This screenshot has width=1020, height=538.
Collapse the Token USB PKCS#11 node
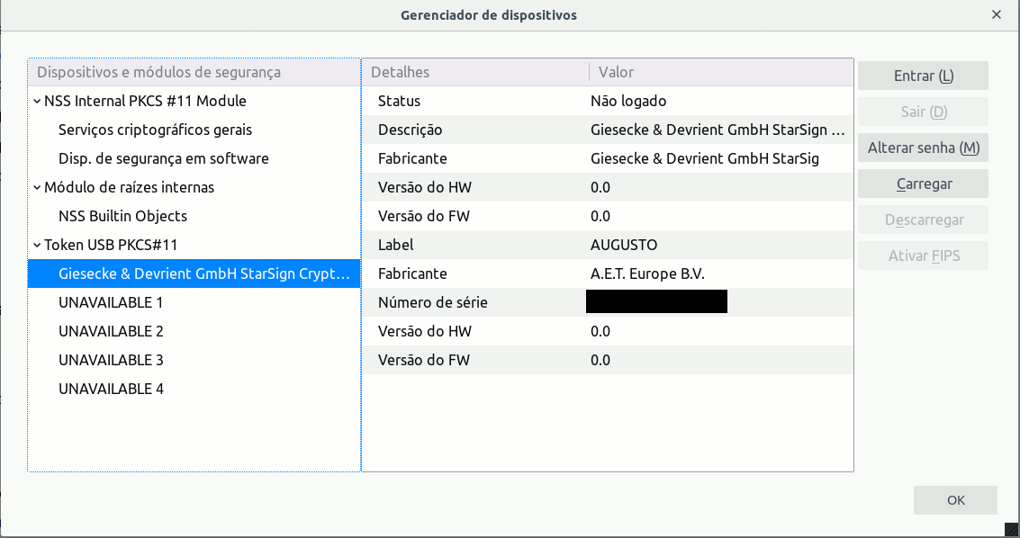click(37, 246)
